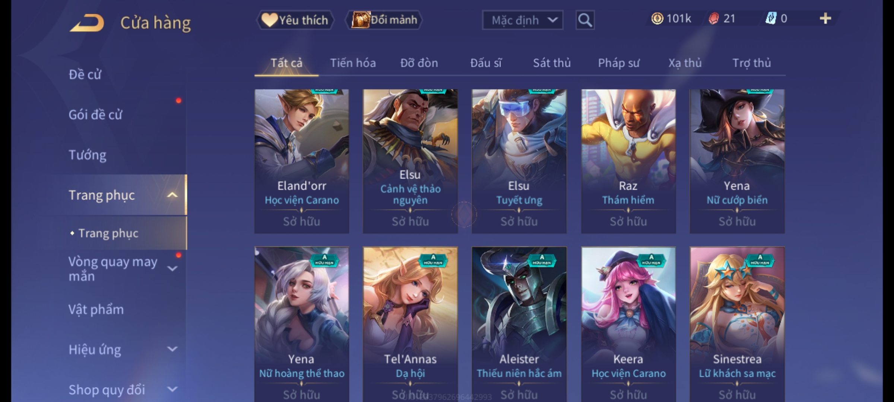Expand the Hiệu ứng sidebar section
Image resolution: width=894 pixels, height=402 pixels.
click(x=172, y=349)
